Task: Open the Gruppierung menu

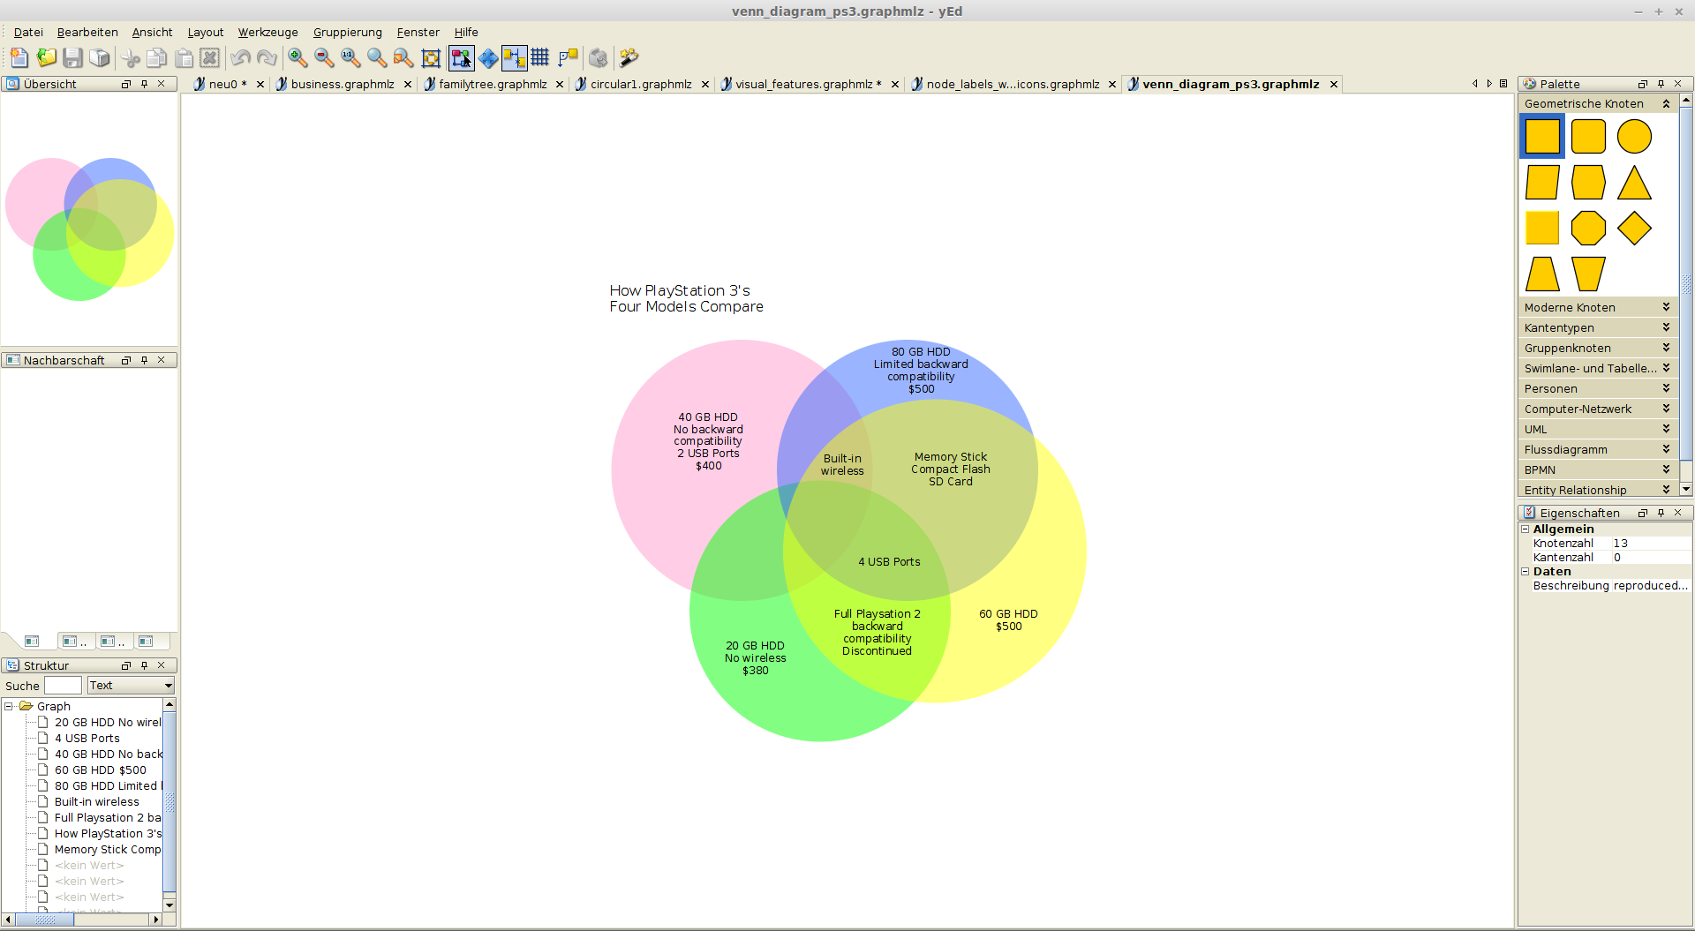Action: click(x=348, y=33)
